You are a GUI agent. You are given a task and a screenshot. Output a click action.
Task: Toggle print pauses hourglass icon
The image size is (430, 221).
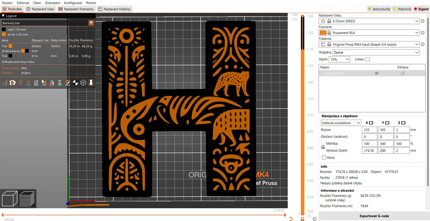point(60,82)
